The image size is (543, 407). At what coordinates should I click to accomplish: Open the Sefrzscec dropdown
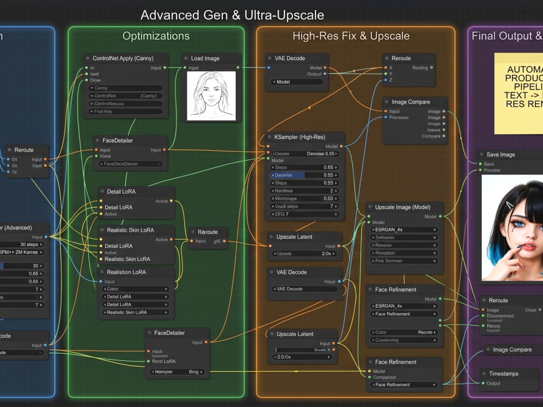click(x=404, y=238)
